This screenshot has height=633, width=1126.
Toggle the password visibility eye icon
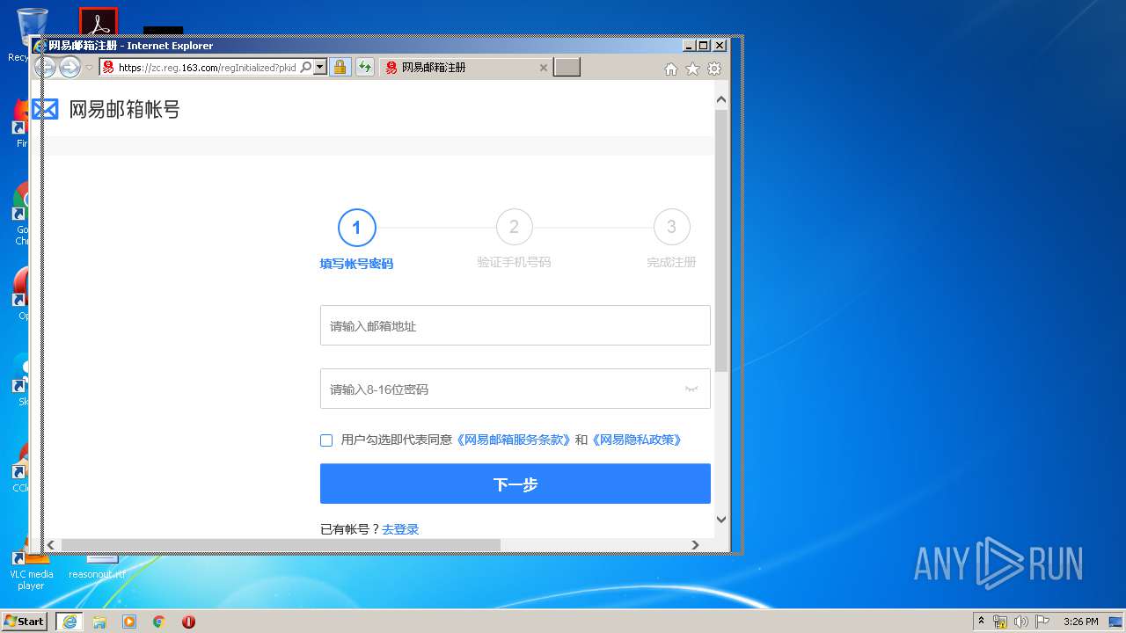(x=691, y=389)
